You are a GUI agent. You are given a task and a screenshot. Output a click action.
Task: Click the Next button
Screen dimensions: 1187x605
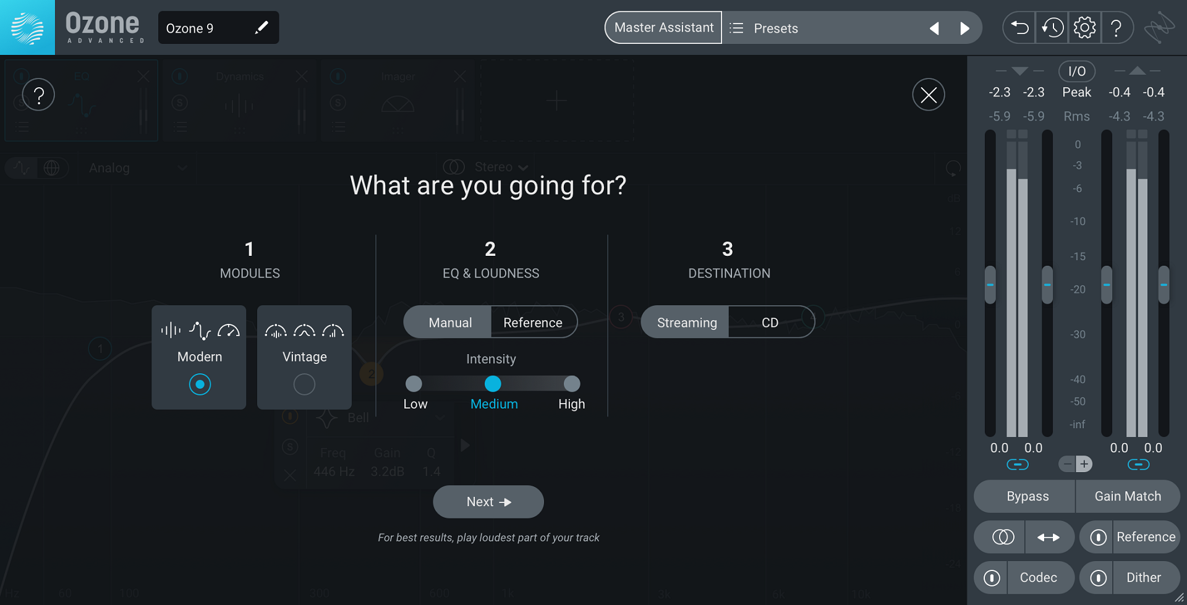488,502
